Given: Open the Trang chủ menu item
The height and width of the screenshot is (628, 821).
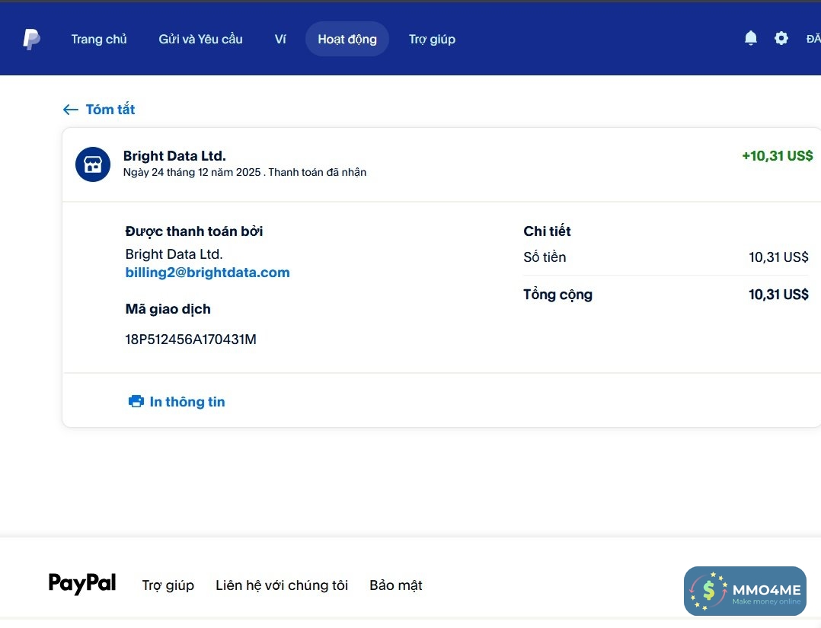Looking at the screenshot, I should pyautogui.click(x=99, y=40).
